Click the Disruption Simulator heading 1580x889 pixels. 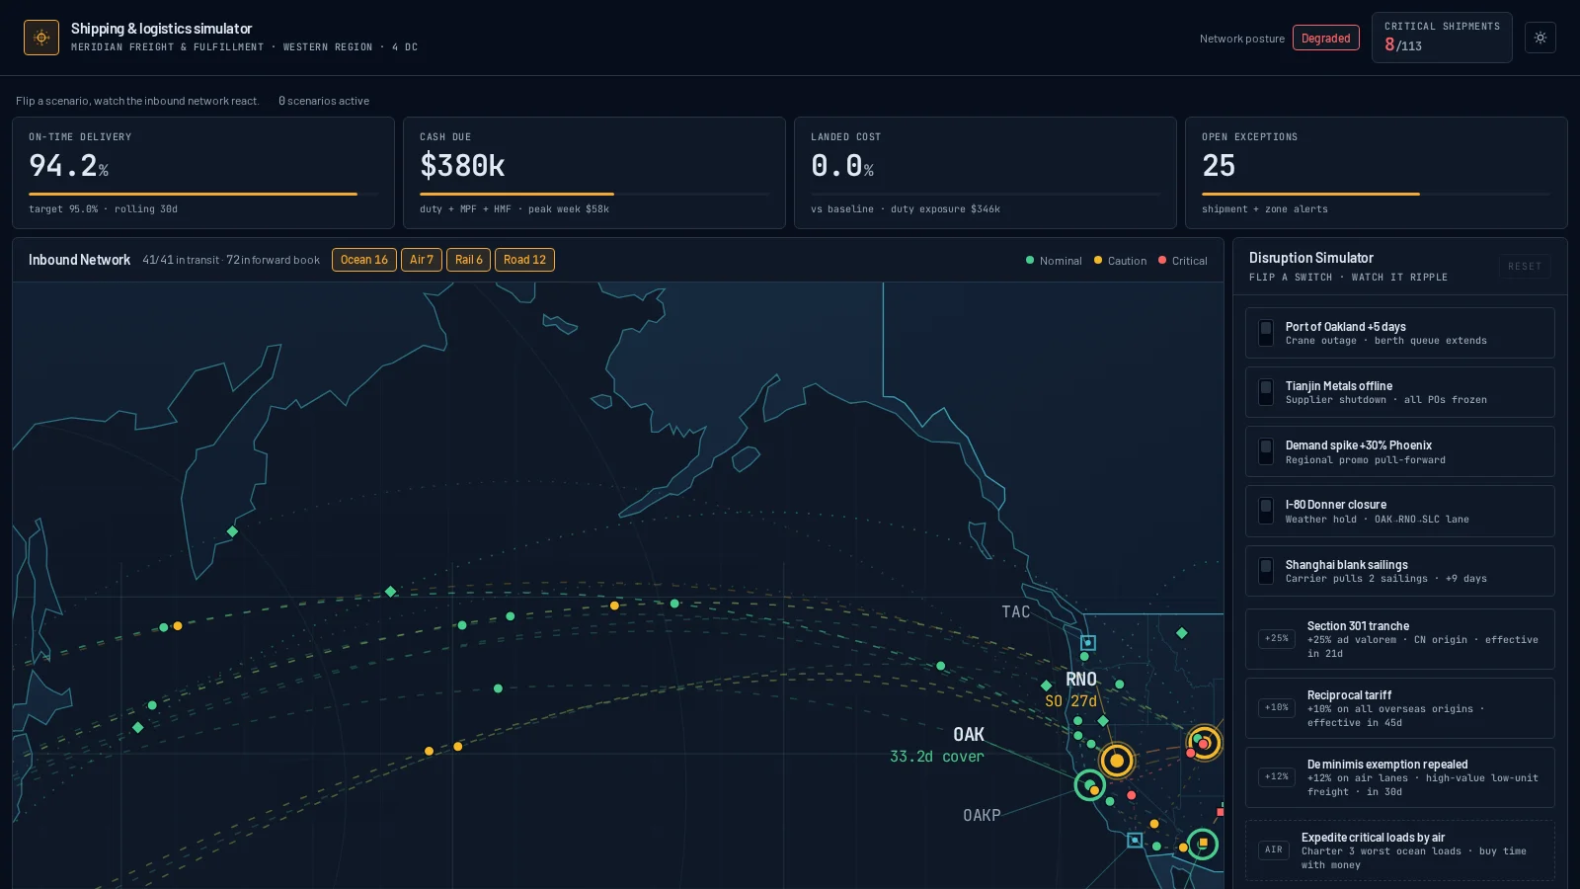(x=1311, y=258)
